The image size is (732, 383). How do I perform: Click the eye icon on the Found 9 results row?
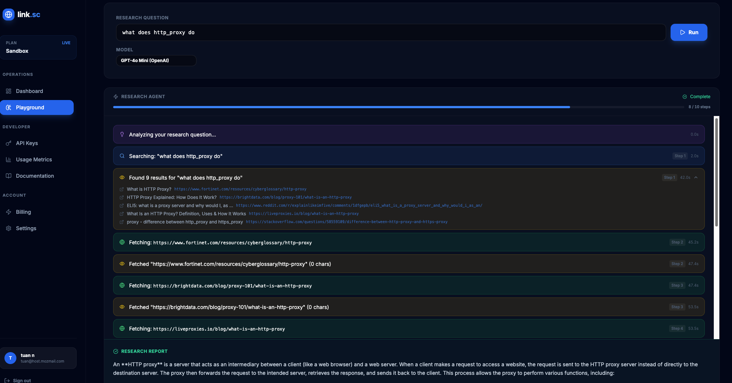[122, 177]
